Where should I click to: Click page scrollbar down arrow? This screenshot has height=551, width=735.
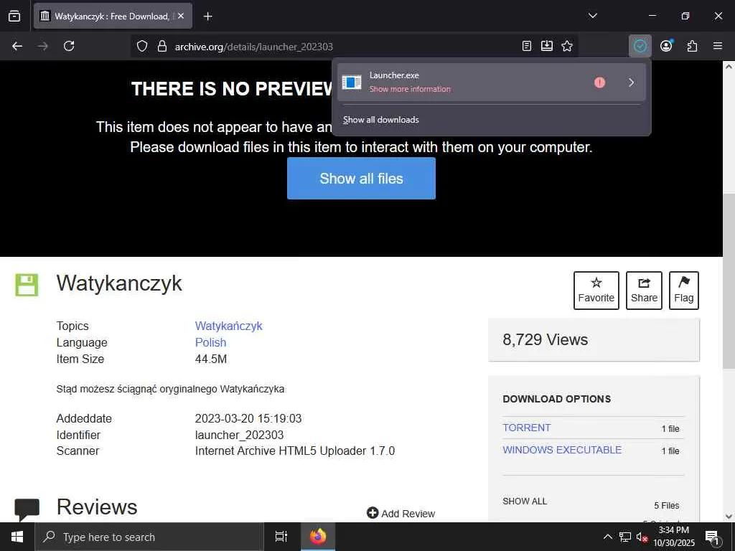point(729,517)
